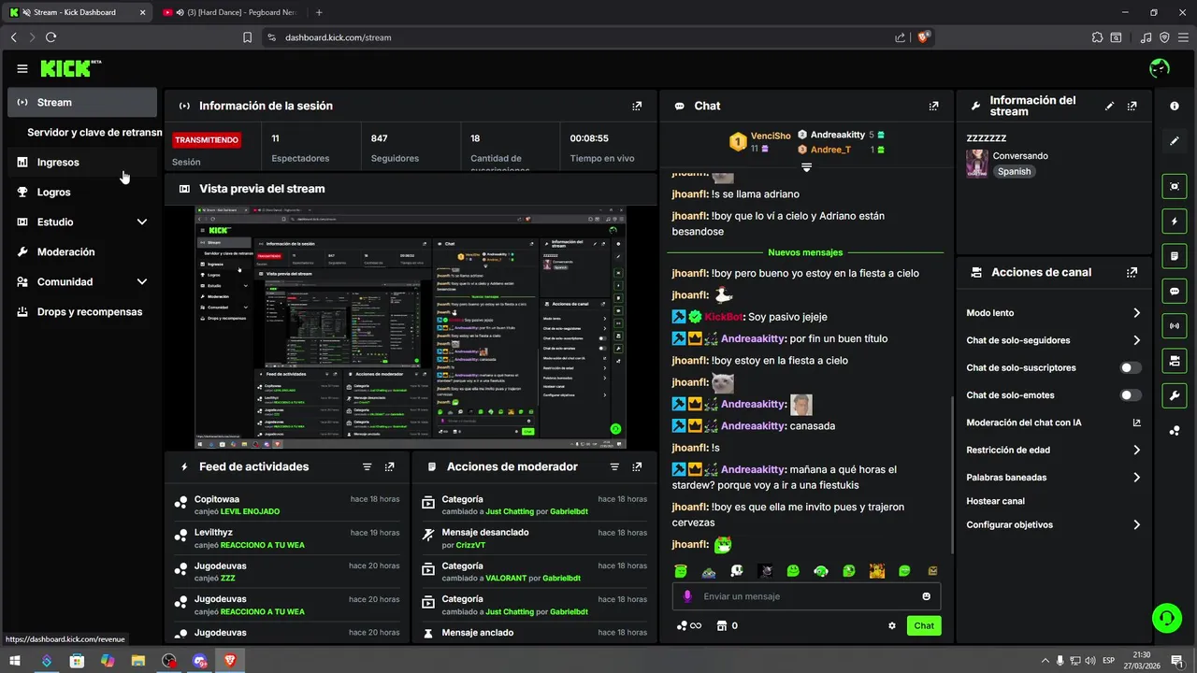Expand the Estudio sidebar section
The height and width of the screenshot is (673, 1197).
(x=142, y=222)
